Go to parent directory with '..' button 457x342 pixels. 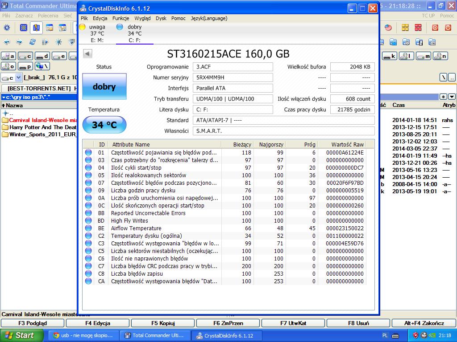pos(452,77)
